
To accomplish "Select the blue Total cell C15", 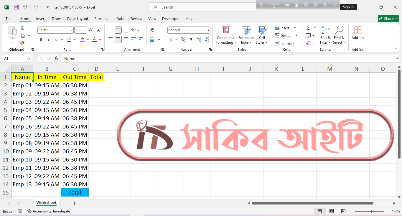I will click(75, 192).
